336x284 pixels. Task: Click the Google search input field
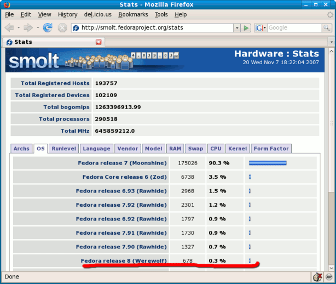pyautogui.click(x=294, y=28)
